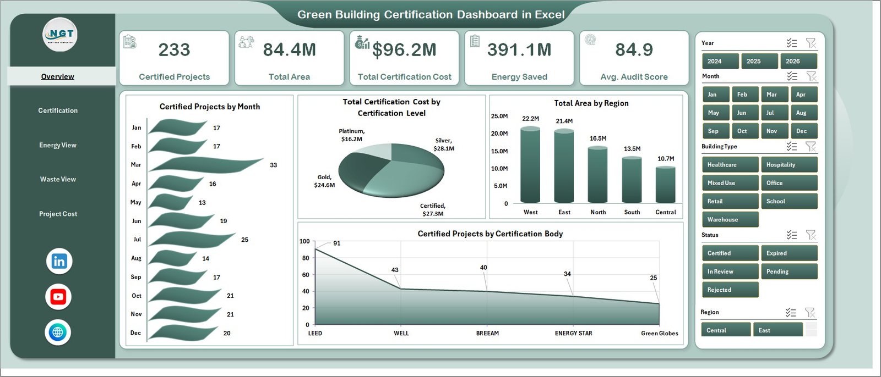Select Jun in Month slicer
Image resolution: width=881 pixels, height=377 pixels.
coord(746,113)
